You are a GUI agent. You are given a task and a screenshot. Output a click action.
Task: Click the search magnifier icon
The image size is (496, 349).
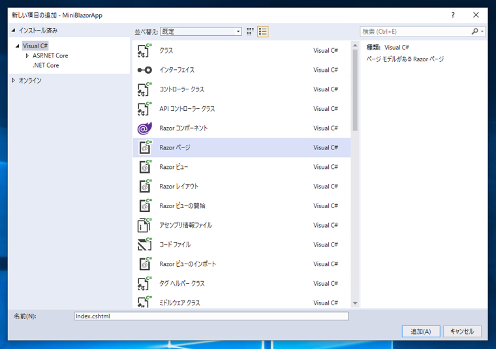tap(474, 31)
